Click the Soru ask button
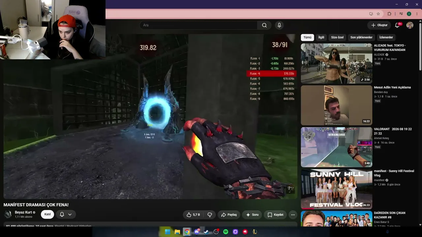 coord(252,215)
